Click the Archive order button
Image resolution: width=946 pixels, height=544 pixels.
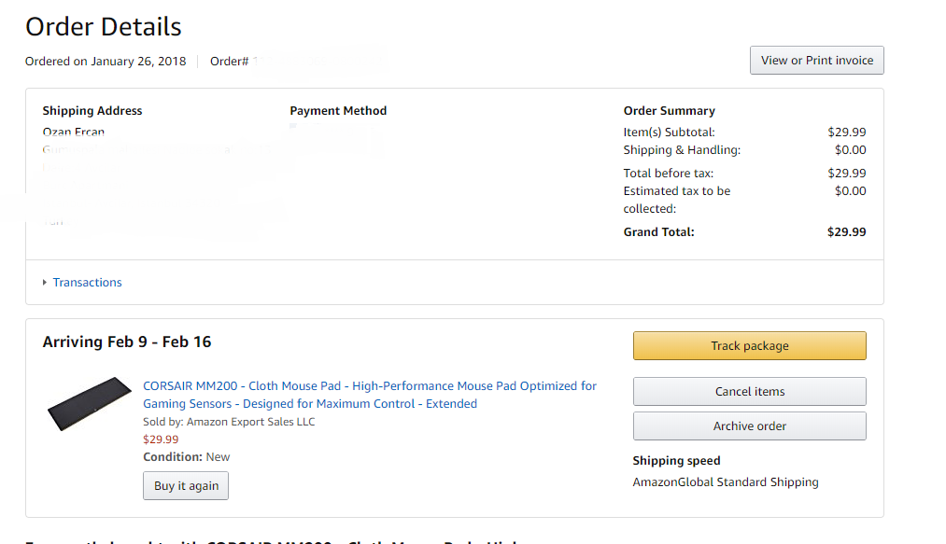(x=749, y=425)
